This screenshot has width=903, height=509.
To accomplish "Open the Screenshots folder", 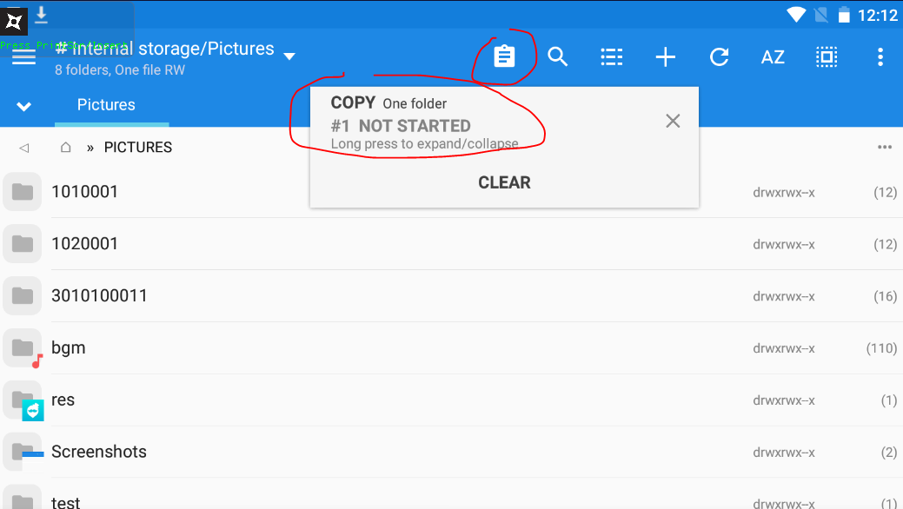I will click(99, 452).
